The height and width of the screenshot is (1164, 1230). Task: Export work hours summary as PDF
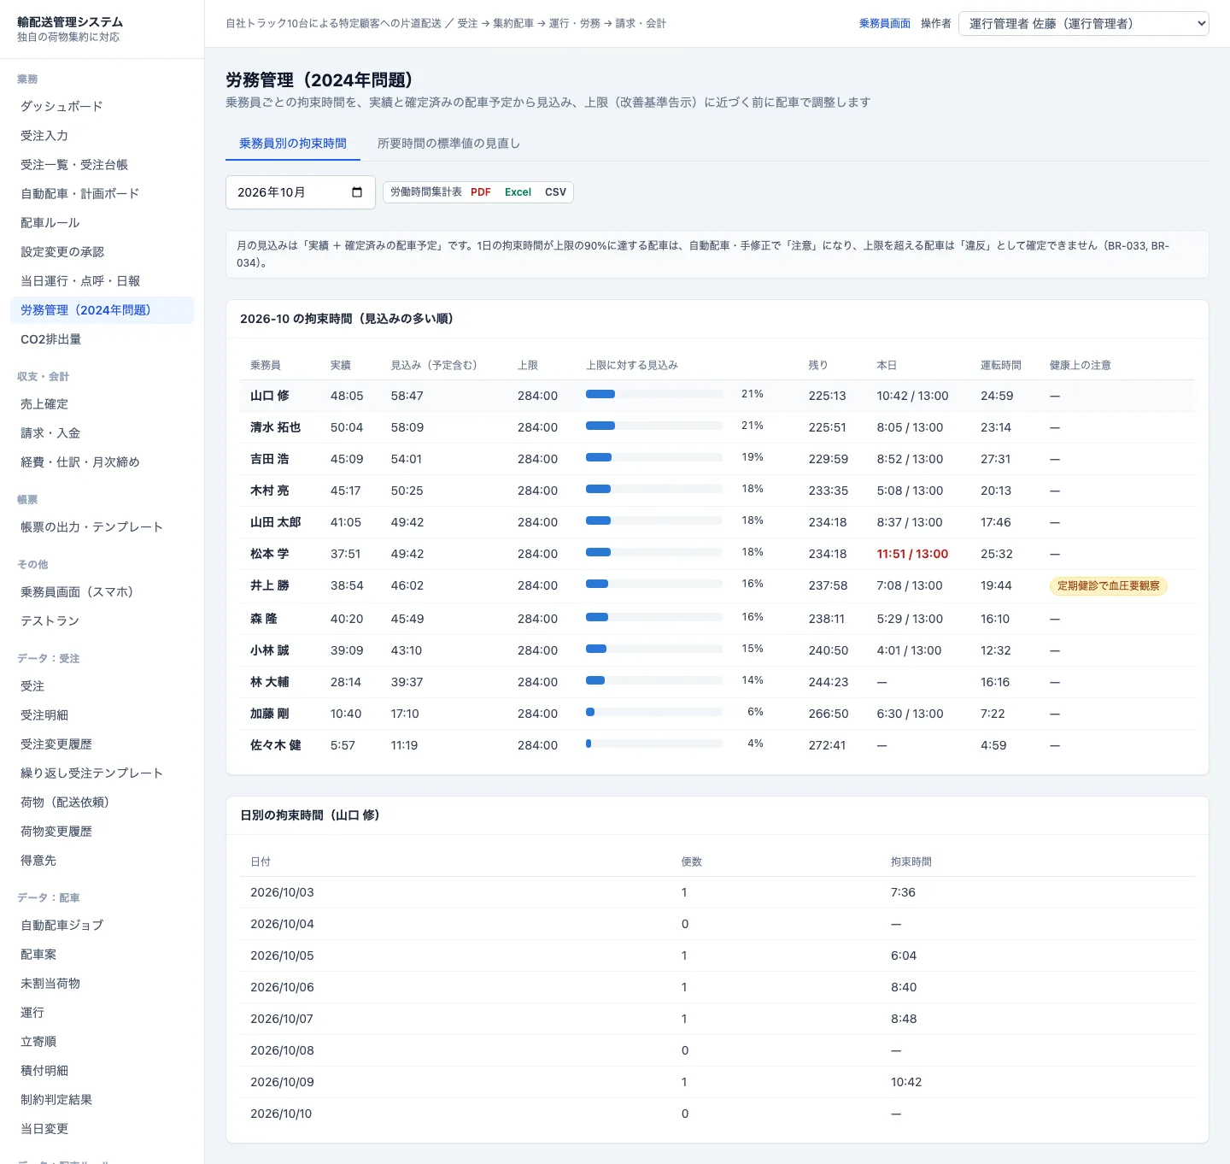coord(480,192)
